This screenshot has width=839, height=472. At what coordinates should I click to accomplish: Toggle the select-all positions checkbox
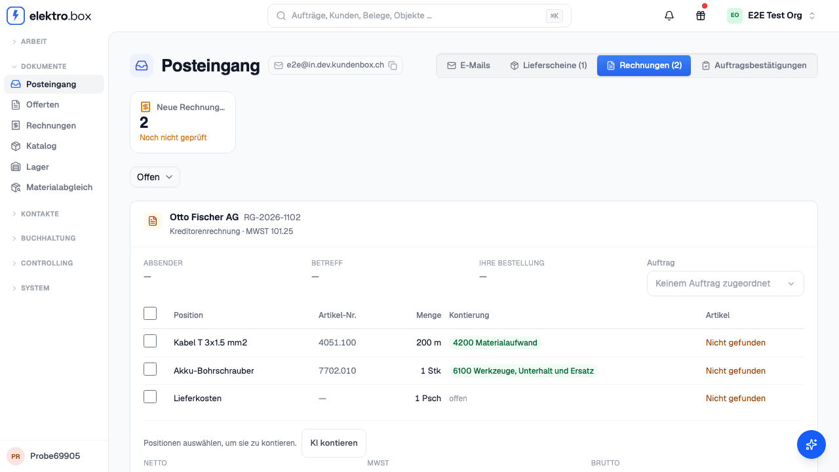pyautogui.click(x=150, y=314)
